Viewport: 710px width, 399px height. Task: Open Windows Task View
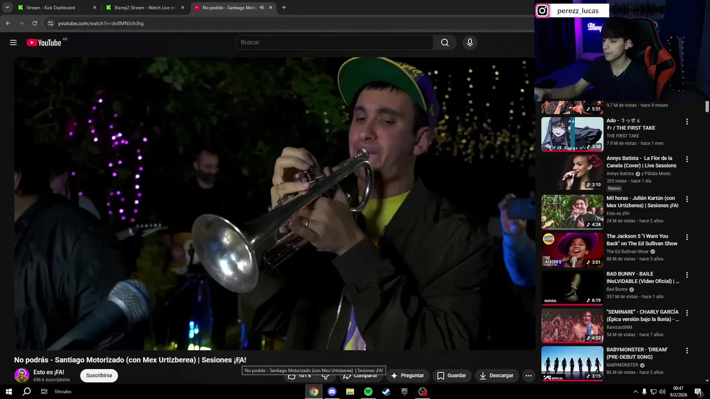[44, 392]
